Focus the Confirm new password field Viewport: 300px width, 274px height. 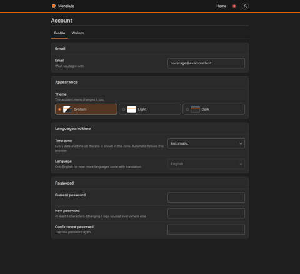pyautogui.click(x=206, y=229)
